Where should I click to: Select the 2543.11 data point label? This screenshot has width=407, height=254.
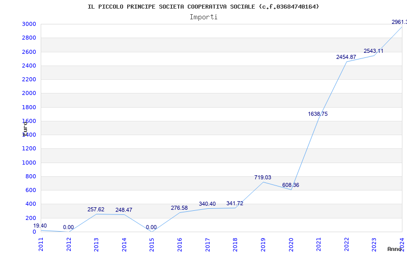[x=373, y=51]
